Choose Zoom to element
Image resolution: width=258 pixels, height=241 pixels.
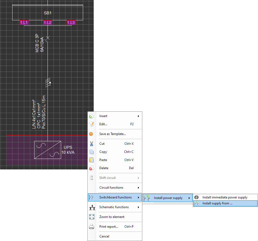115,217
